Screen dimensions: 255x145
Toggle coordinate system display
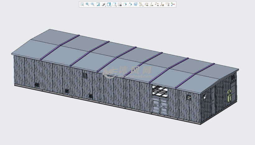pyautogui.click(x=162, y=4)
